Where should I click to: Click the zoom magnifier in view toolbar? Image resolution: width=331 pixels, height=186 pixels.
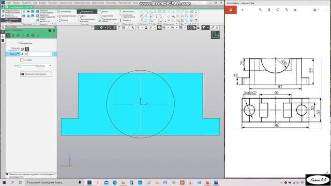[138, 27]
